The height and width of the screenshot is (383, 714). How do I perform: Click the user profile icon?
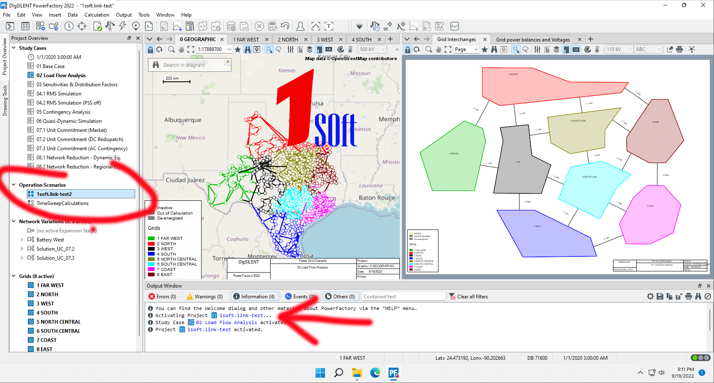(300, 26)
